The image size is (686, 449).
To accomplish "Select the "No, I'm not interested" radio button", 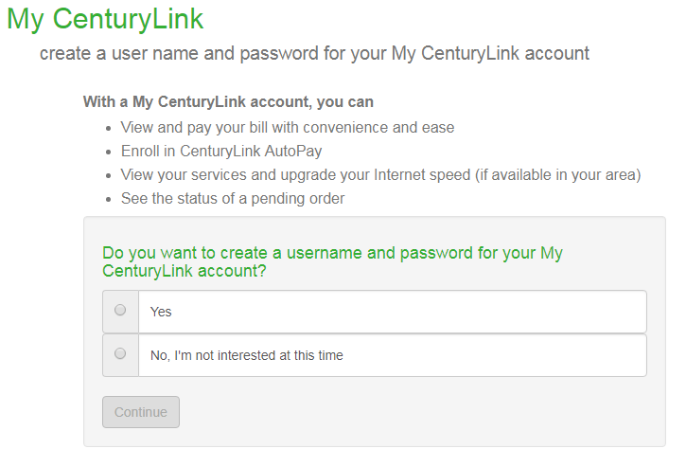I will pos(120,353).
